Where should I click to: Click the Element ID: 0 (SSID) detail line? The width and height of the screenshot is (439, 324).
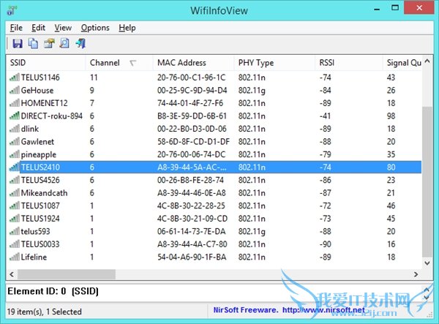coord(53,291)
